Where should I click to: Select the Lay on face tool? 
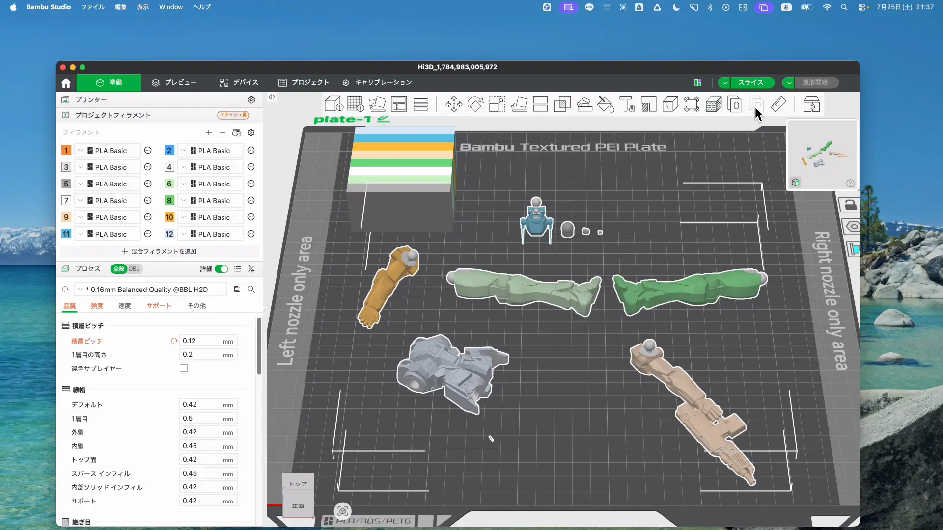[519, 104]
